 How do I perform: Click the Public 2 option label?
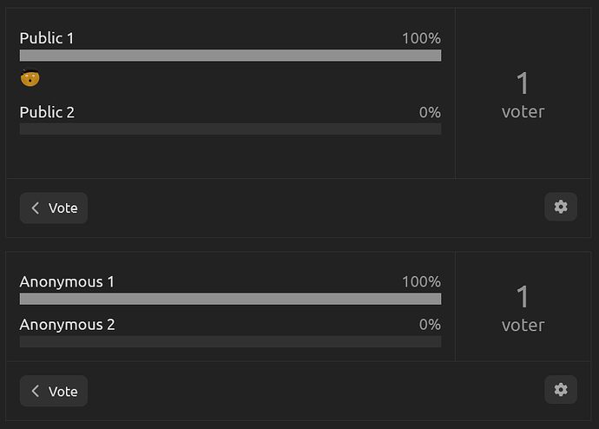[47, 112]
